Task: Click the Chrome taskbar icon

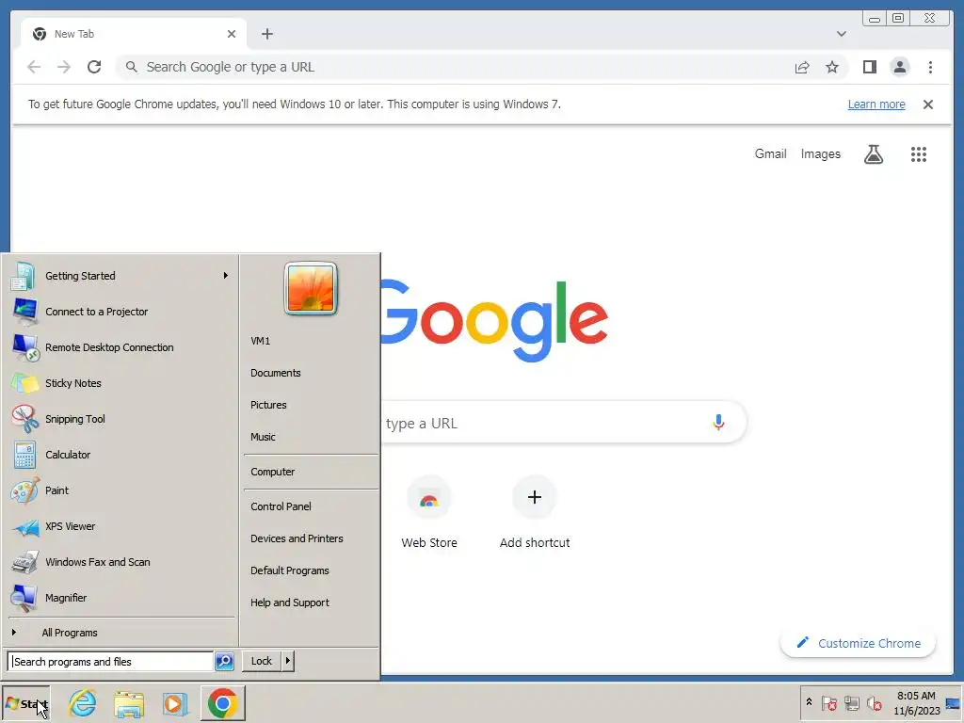Action: [x=222, y=703]
